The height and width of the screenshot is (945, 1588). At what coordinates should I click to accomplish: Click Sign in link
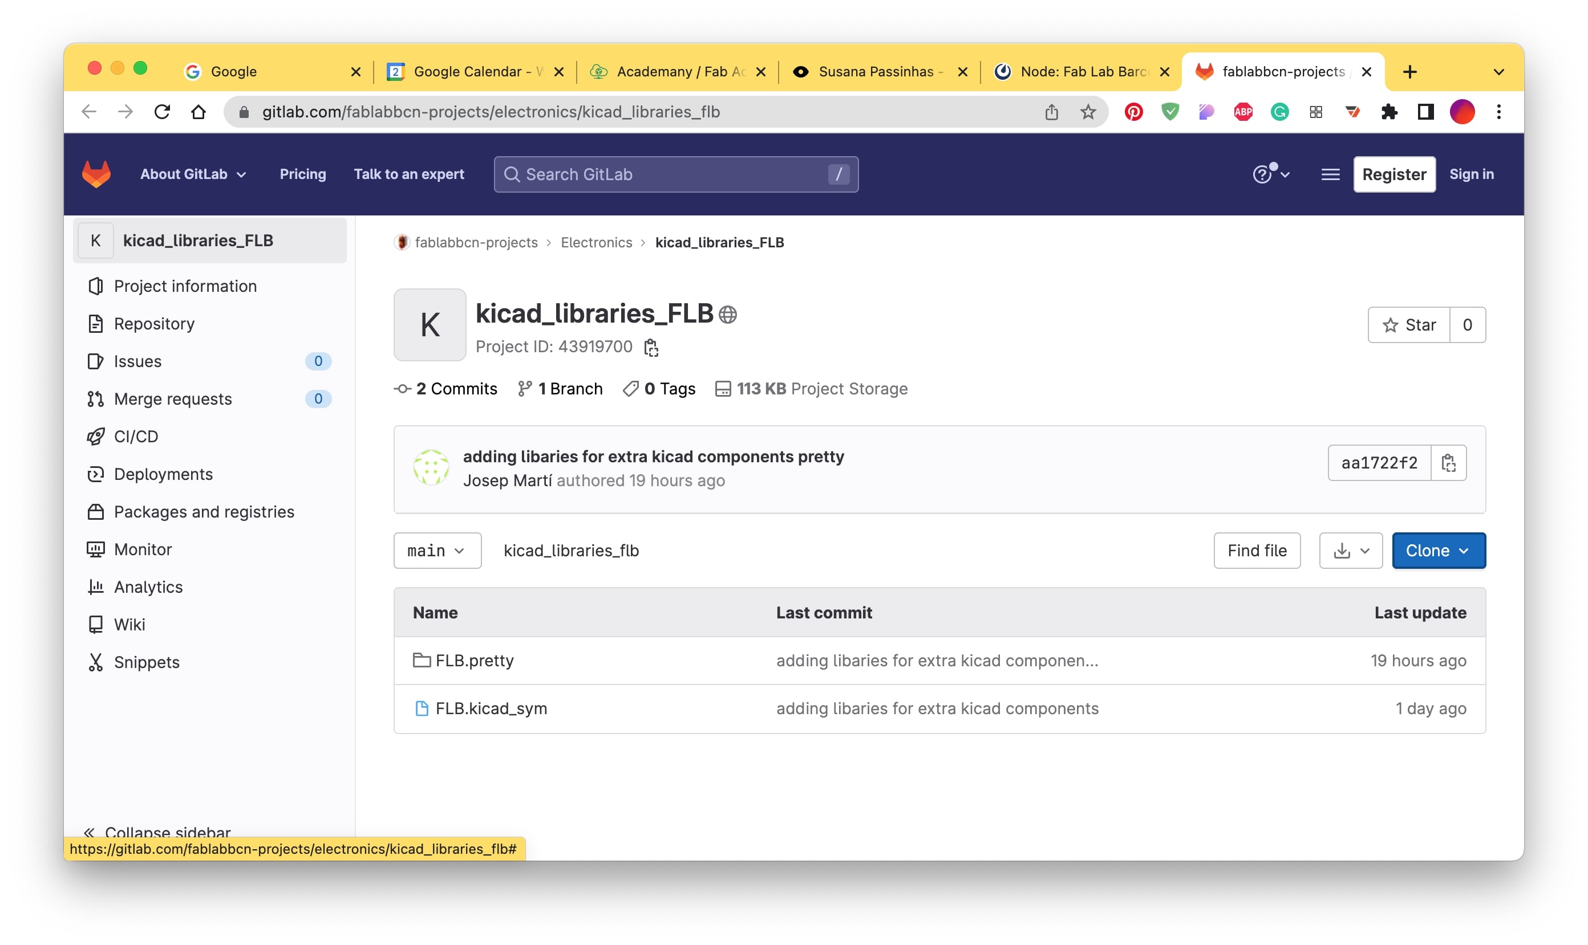pyautogui.click(x=1470, y=174)
